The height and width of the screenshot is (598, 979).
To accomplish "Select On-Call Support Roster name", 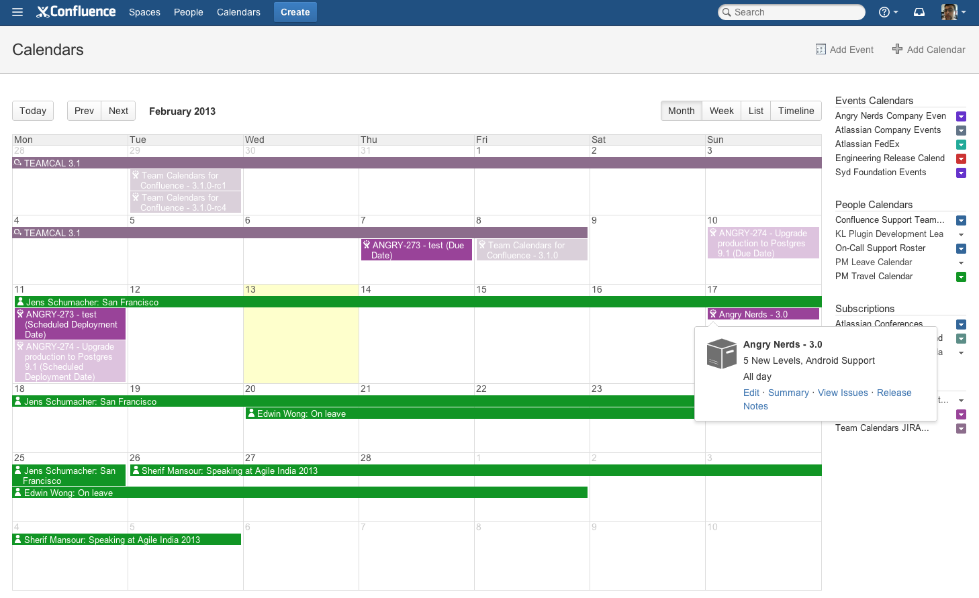I will (x=880, y=248).
